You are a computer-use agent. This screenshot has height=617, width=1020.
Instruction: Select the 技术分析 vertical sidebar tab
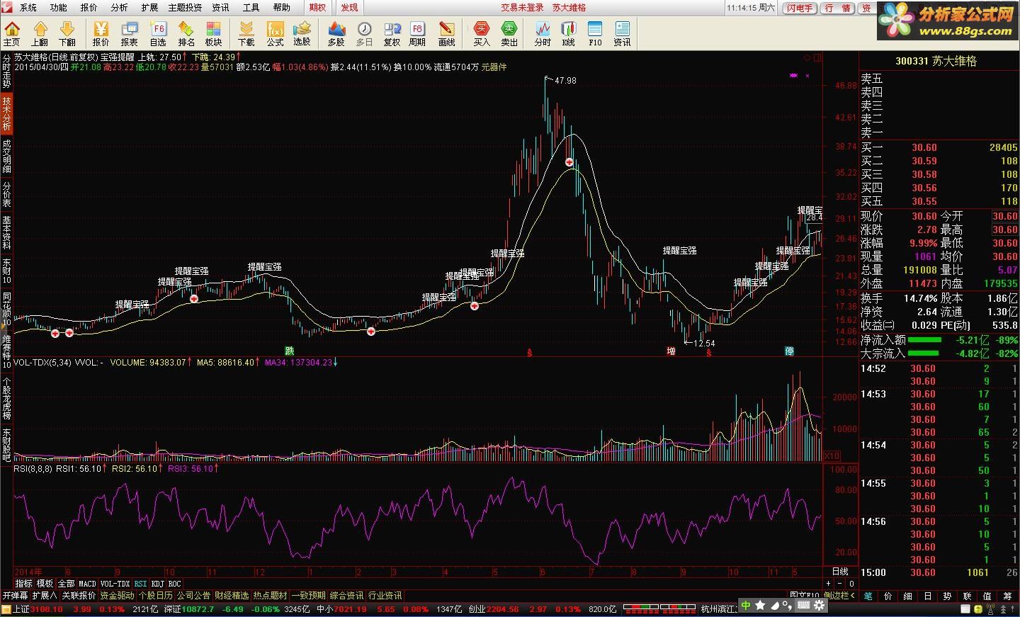click(x=6, y=113)
